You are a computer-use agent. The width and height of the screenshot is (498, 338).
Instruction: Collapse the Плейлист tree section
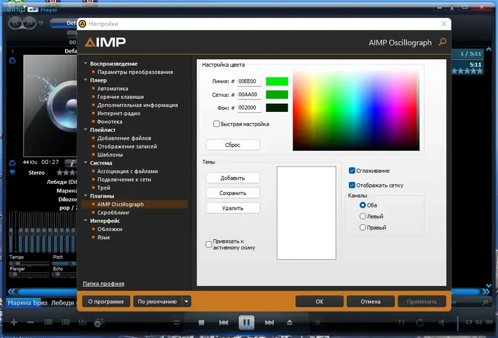[x=85, y=129]
